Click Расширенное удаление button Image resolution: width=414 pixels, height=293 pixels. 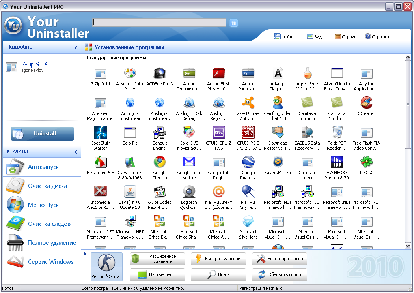157,259
